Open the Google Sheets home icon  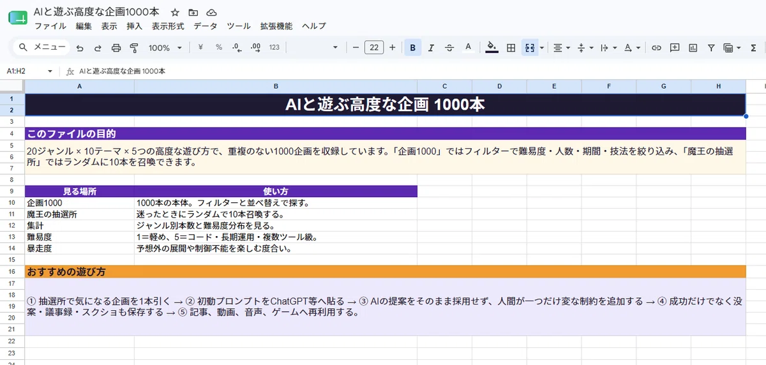point(18,19)
